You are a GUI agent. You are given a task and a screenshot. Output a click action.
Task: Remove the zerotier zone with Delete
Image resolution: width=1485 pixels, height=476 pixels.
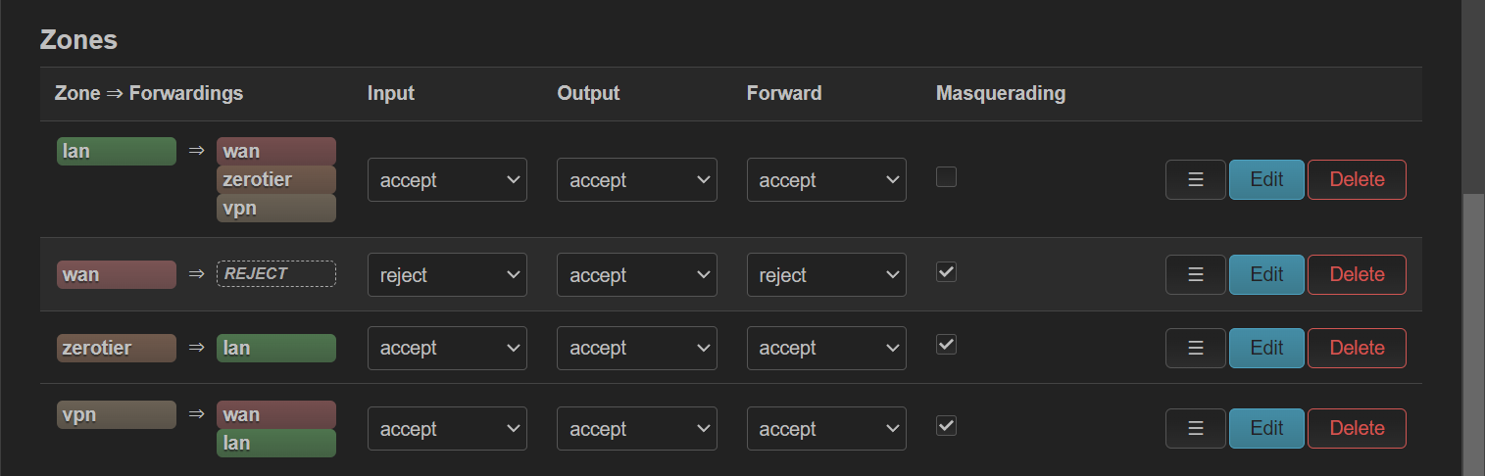pos(1357,348)
